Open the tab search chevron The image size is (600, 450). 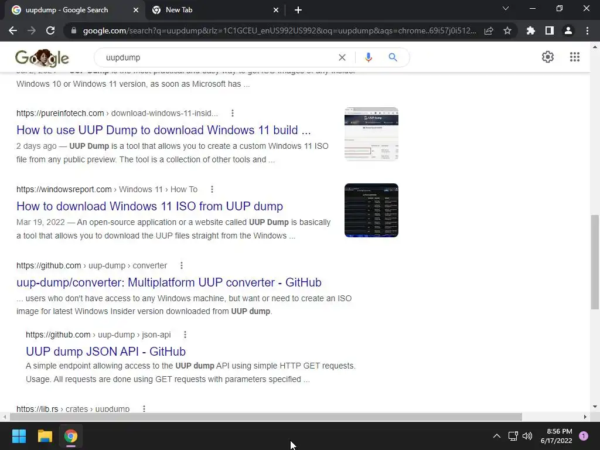(506, 8)
